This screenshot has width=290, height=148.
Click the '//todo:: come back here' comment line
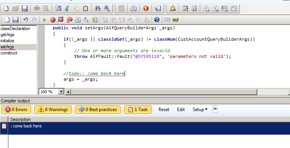94,73
